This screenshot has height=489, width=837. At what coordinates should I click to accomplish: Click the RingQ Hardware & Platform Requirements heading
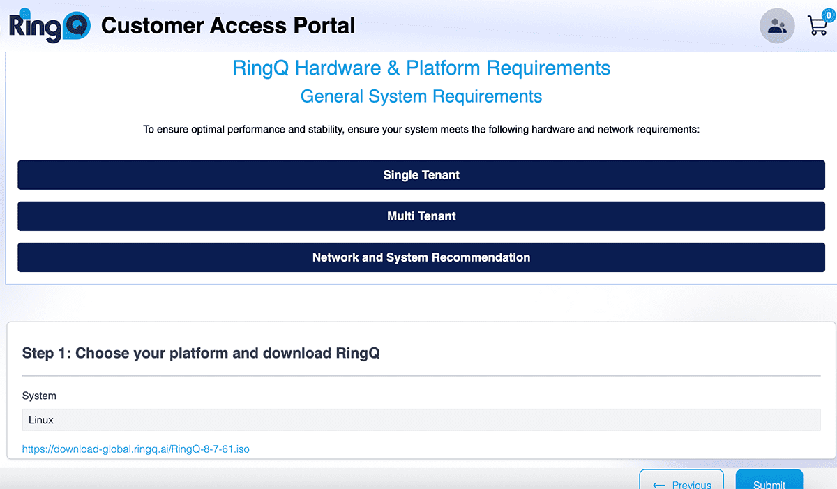click(421, 68)
